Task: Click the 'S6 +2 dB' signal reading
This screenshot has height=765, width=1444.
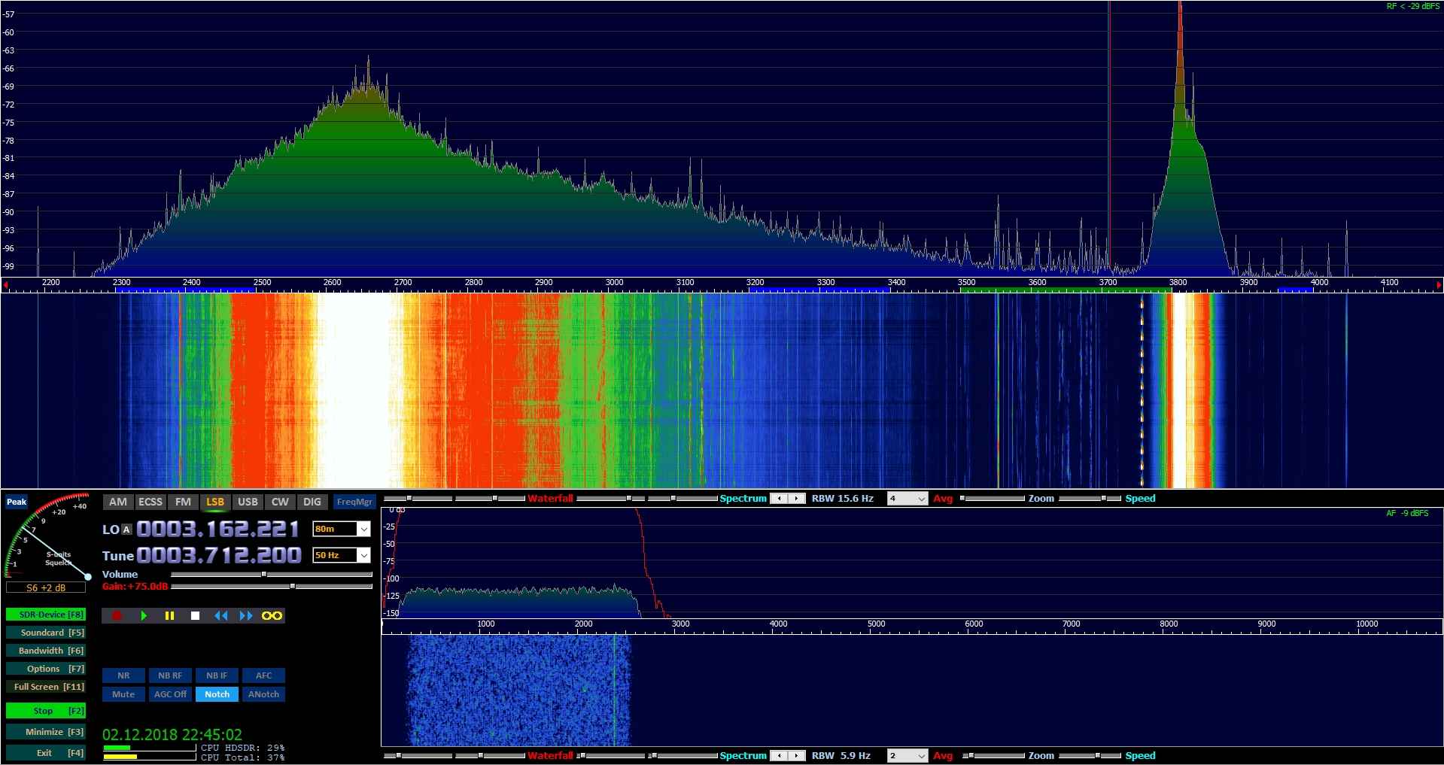Action: [46, 587]
